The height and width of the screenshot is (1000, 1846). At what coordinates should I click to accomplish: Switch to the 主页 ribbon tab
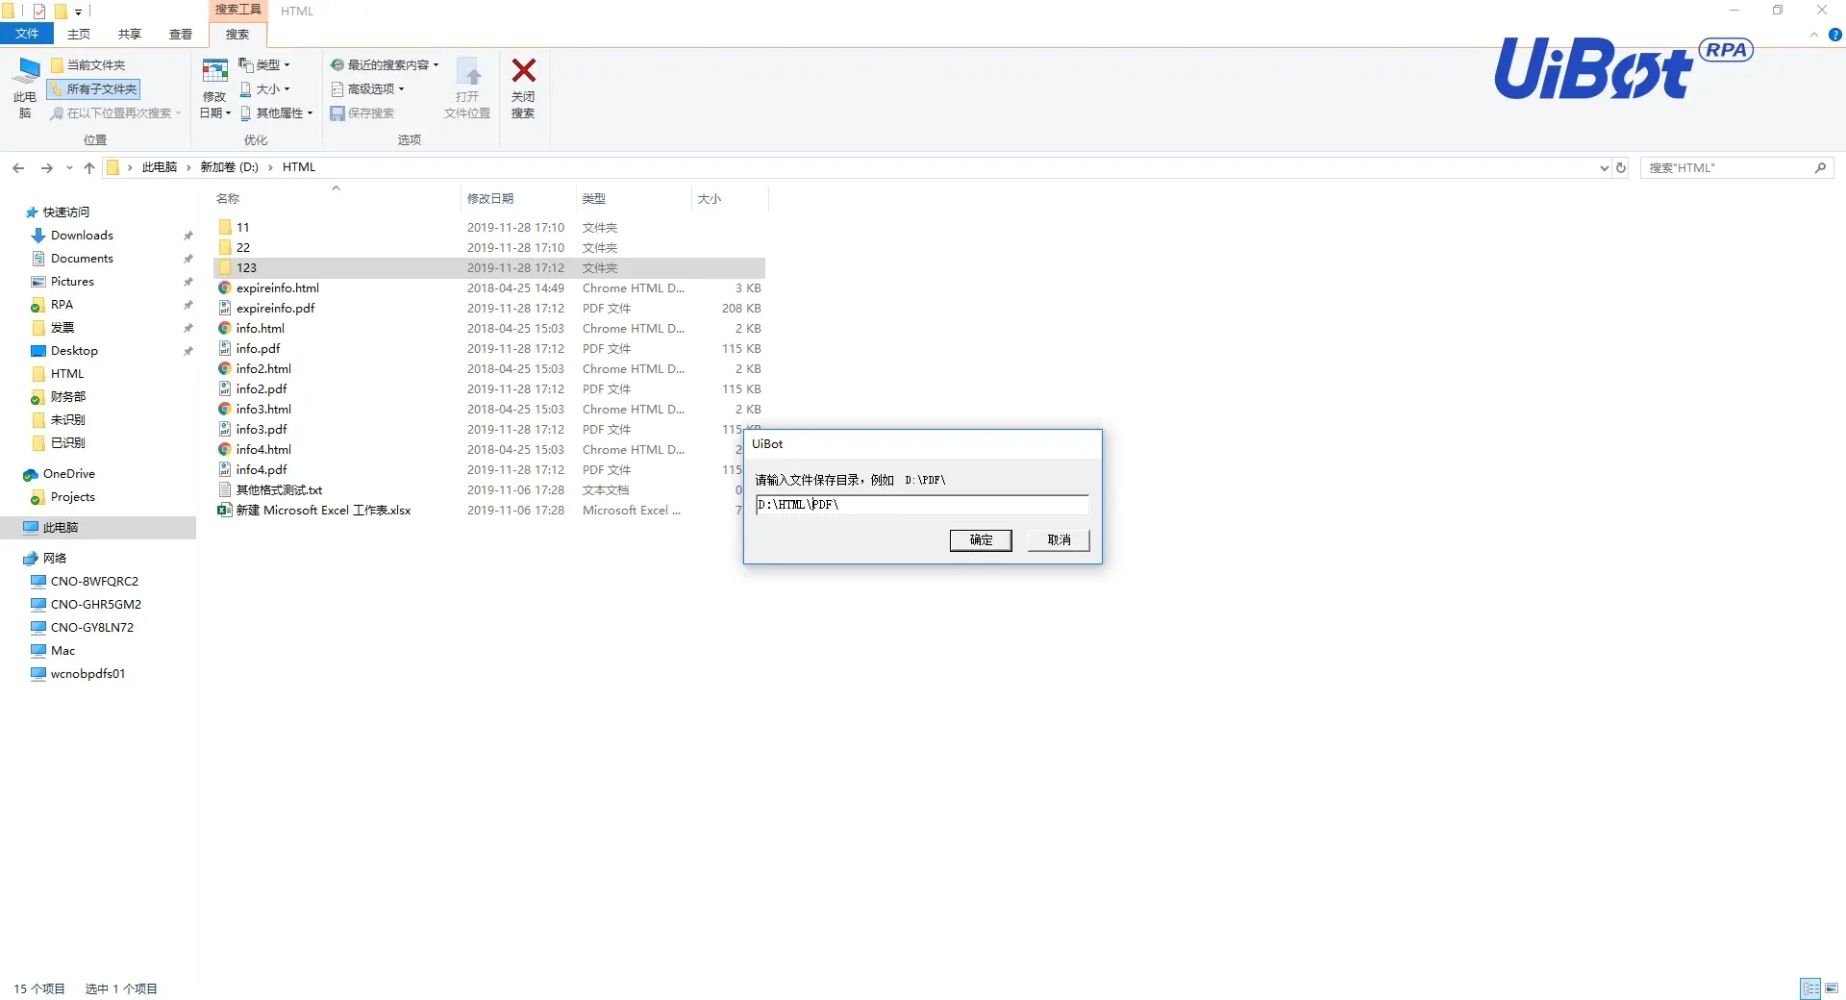79,34
